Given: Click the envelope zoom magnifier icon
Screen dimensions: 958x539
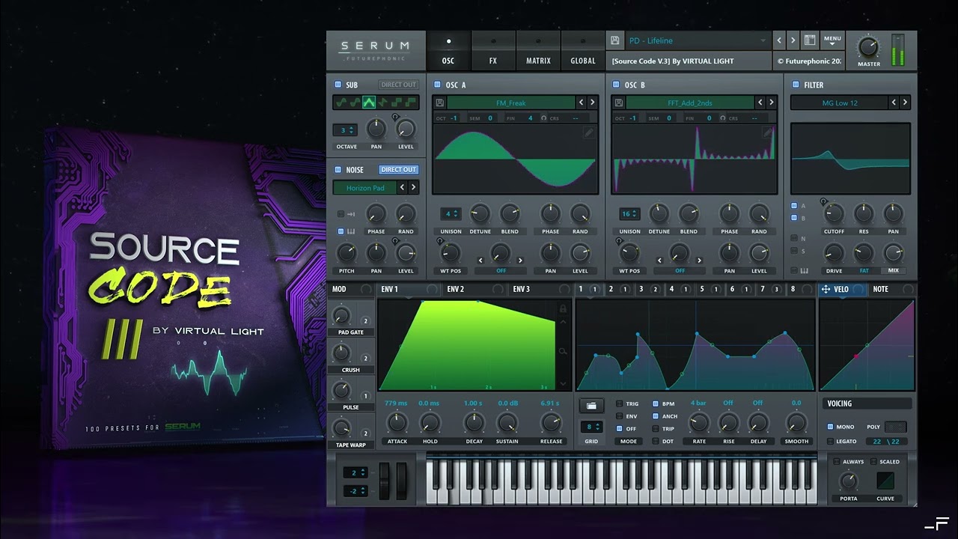Looking at the screenshot, I should 563,351.
